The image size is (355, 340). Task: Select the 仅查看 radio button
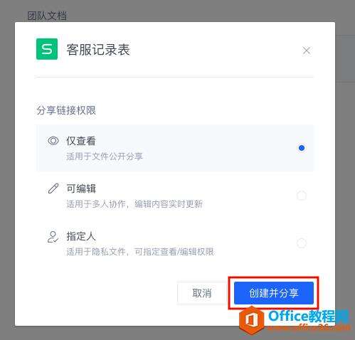[x=302, y=148]
